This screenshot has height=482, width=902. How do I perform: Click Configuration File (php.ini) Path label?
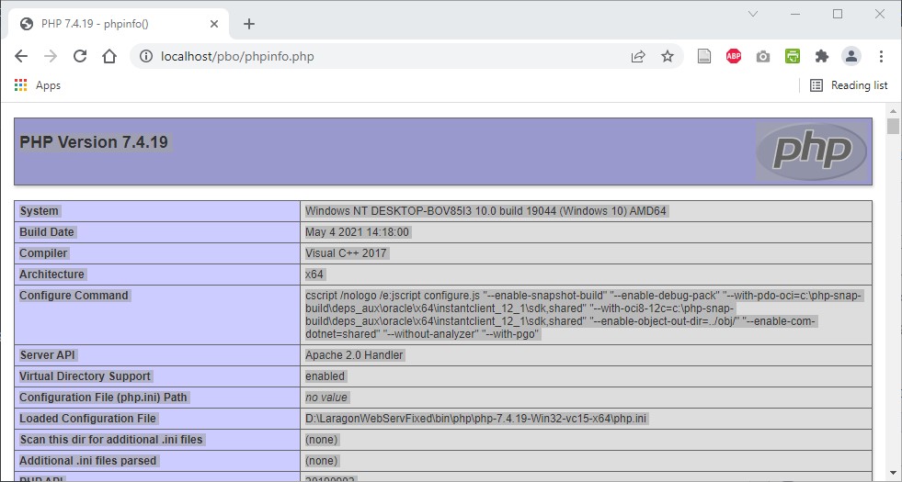[x=104, y=398]
